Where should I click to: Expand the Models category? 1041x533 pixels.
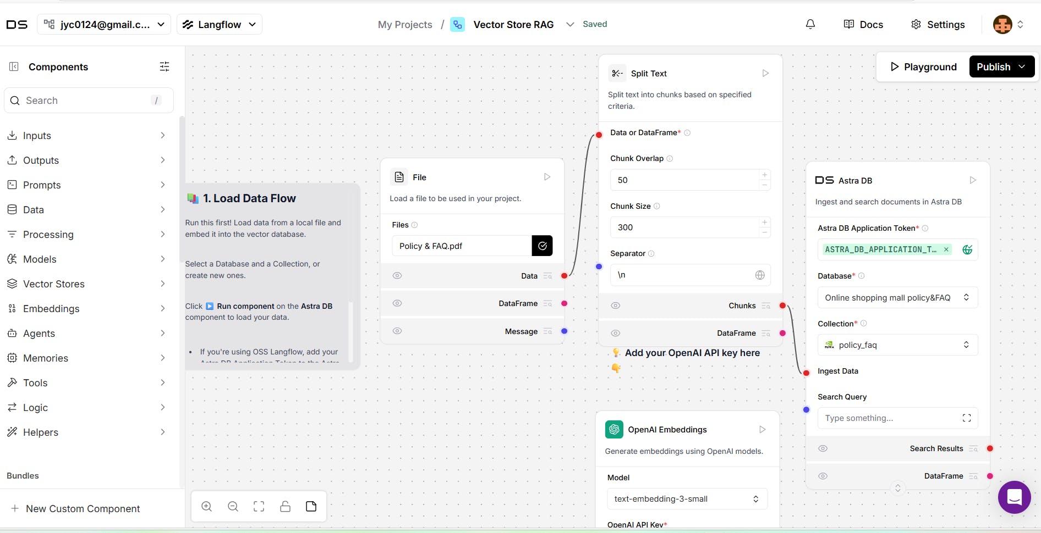86,259
